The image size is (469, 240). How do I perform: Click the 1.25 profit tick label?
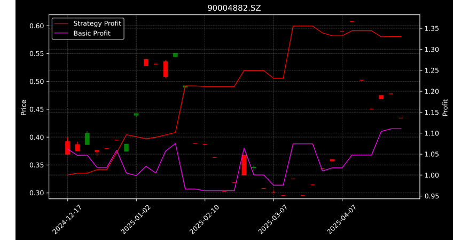[432, 70]
